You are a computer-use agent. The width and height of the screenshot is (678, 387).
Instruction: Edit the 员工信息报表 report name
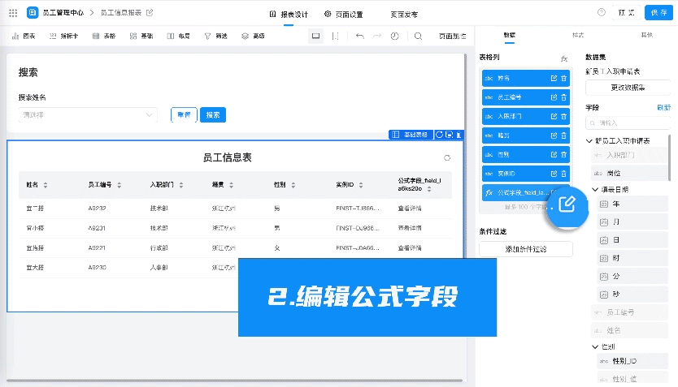click(149, 13)
